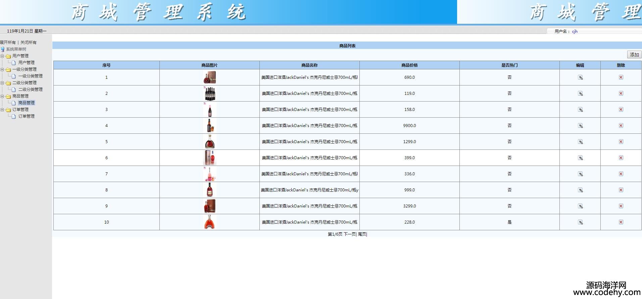Click the 添加 button

click(634, 55)
